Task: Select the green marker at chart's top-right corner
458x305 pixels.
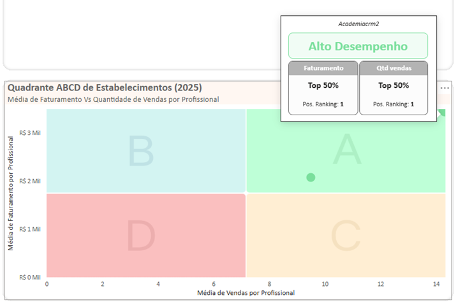Action: point(441,113)
